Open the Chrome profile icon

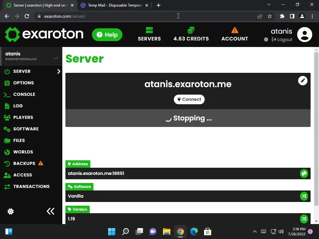pos(302,16)
